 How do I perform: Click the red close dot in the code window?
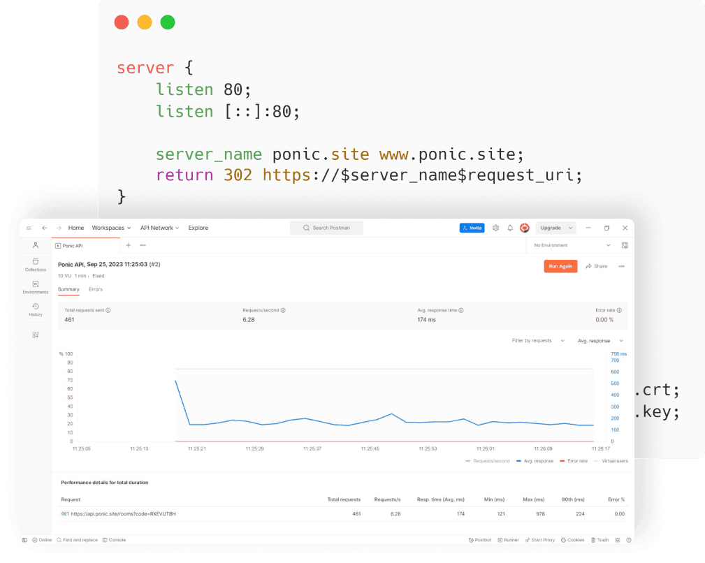tap(122, 22)
